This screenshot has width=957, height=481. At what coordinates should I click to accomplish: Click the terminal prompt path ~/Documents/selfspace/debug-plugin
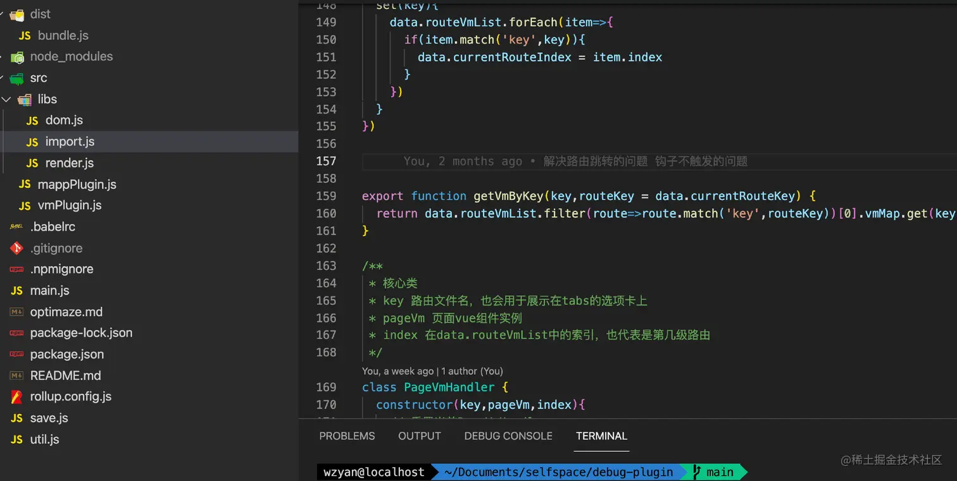[x=559, y=472]
